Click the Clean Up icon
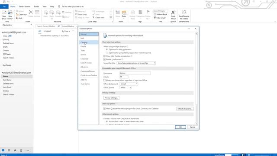277x156 pixels. tap(17, 14)
